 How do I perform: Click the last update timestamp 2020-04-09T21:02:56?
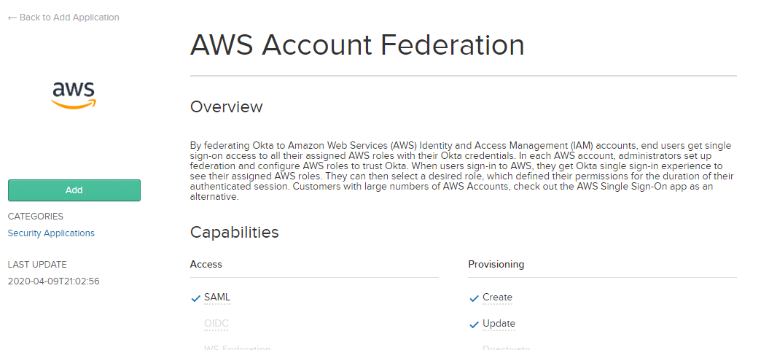click(x=53, y=281)
